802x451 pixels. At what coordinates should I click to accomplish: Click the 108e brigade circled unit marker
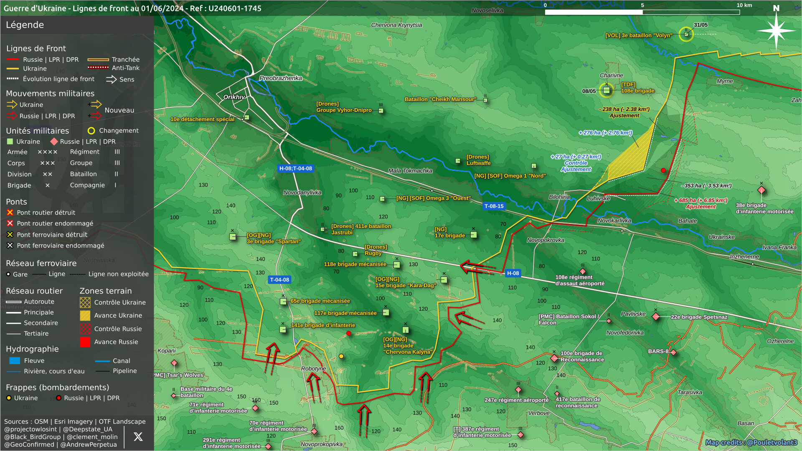pyautogui.click(x=607, y=90)
